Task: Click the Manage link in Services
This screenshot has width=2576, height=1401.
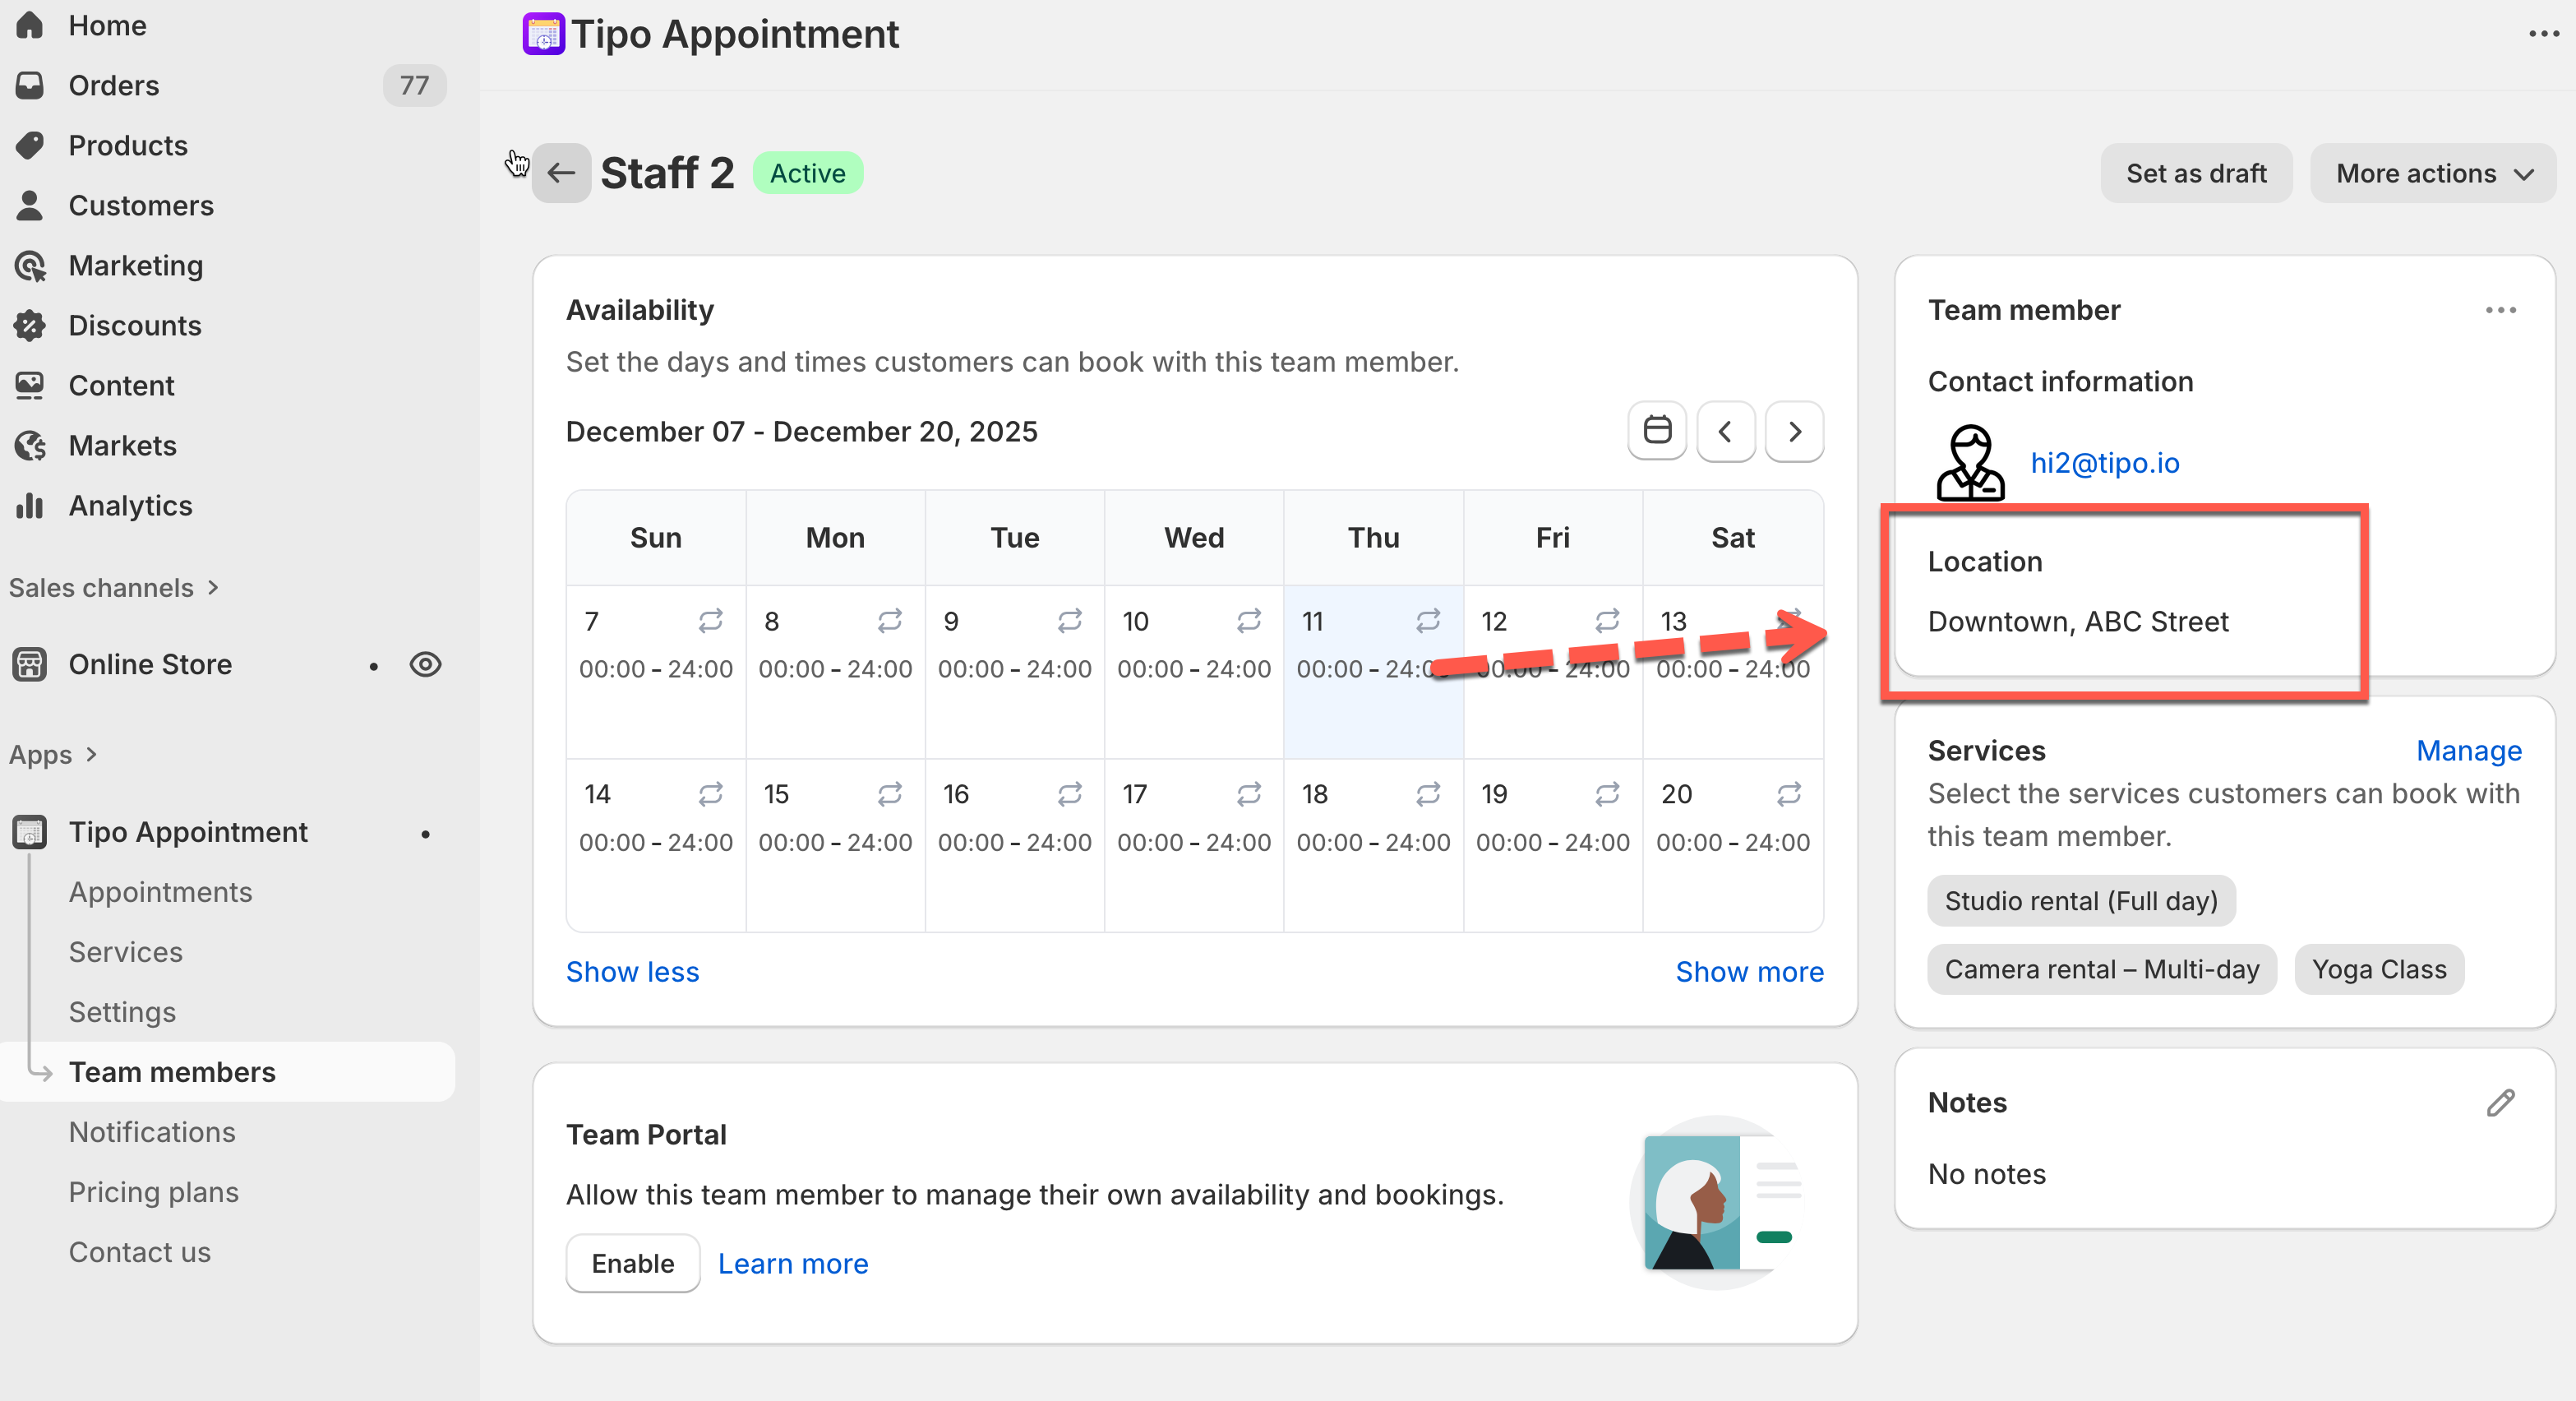Action: pyautogui.click(x=2468, y=750)
